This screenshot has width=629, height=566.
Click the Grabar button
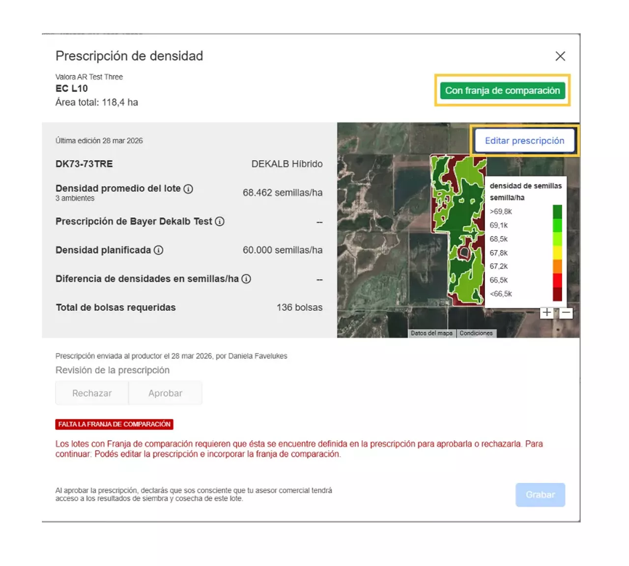(x=540, y=495)
